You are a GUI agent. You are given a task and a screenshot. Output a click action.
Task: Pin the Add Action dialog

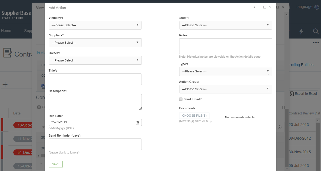coord(254,7)
